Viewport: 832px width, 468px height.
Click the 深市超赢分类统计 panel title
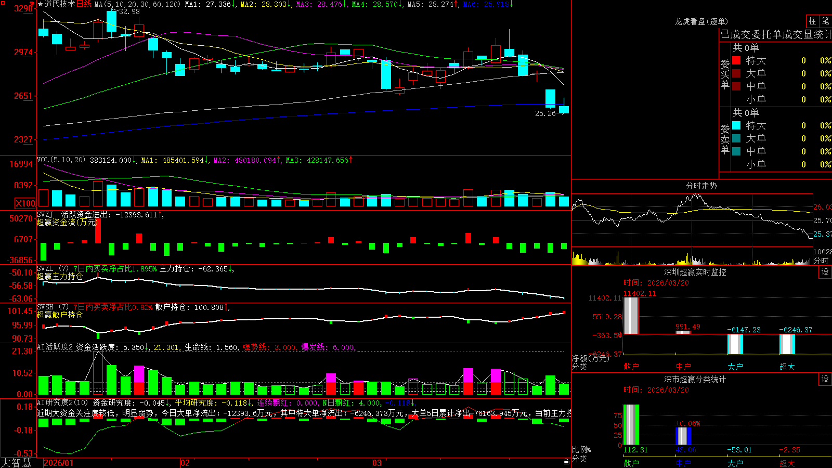coord(695,379)
